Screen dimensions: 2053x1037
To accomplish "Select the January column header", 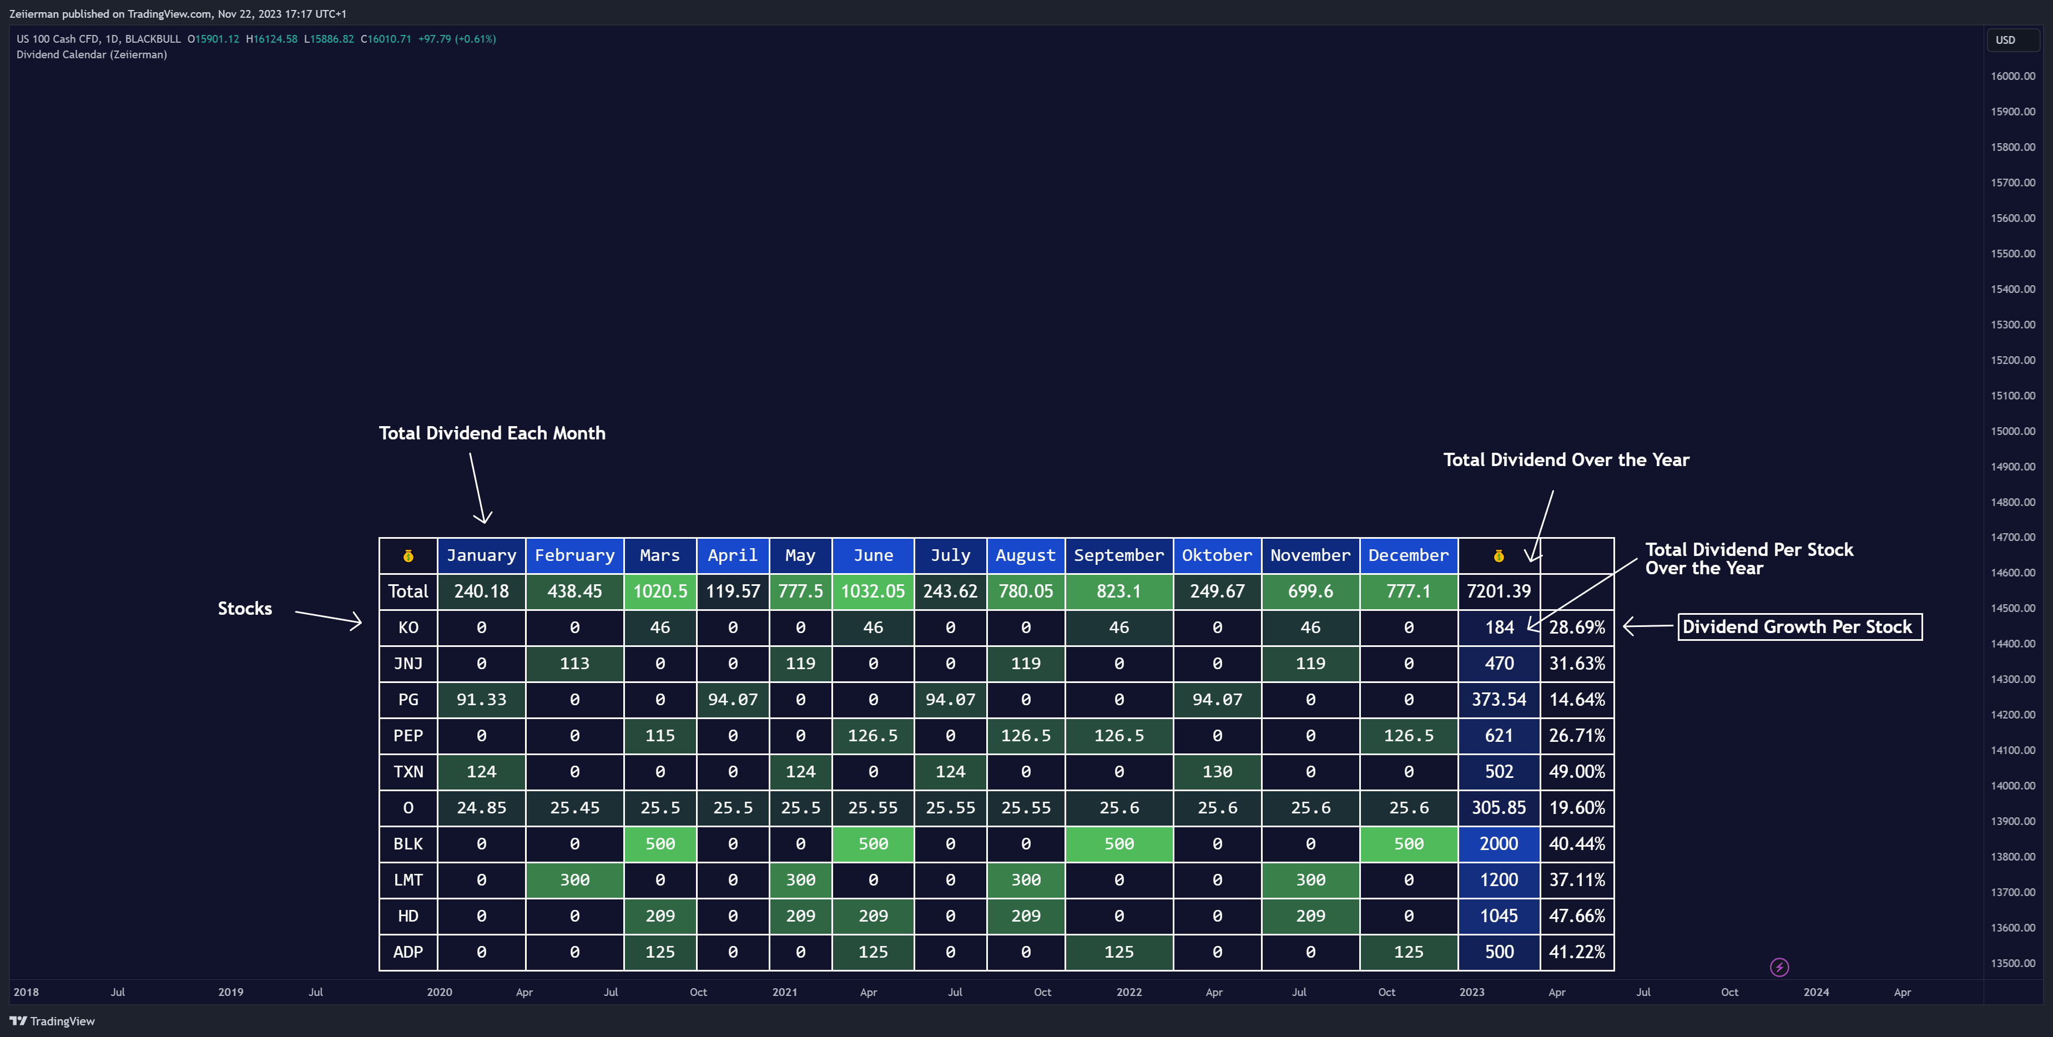I will coord(481,555).
